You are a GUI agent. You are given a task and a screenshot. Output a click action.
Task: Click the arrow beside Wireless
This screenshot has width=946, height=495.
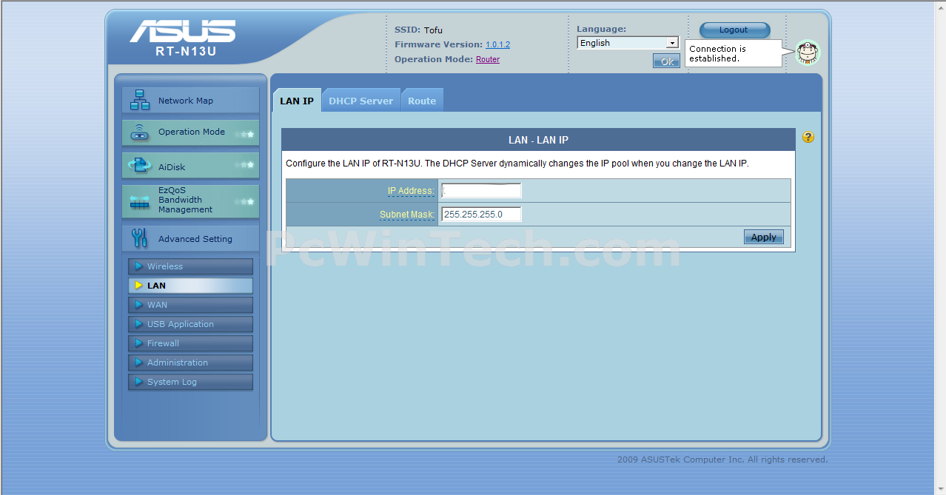138,266
